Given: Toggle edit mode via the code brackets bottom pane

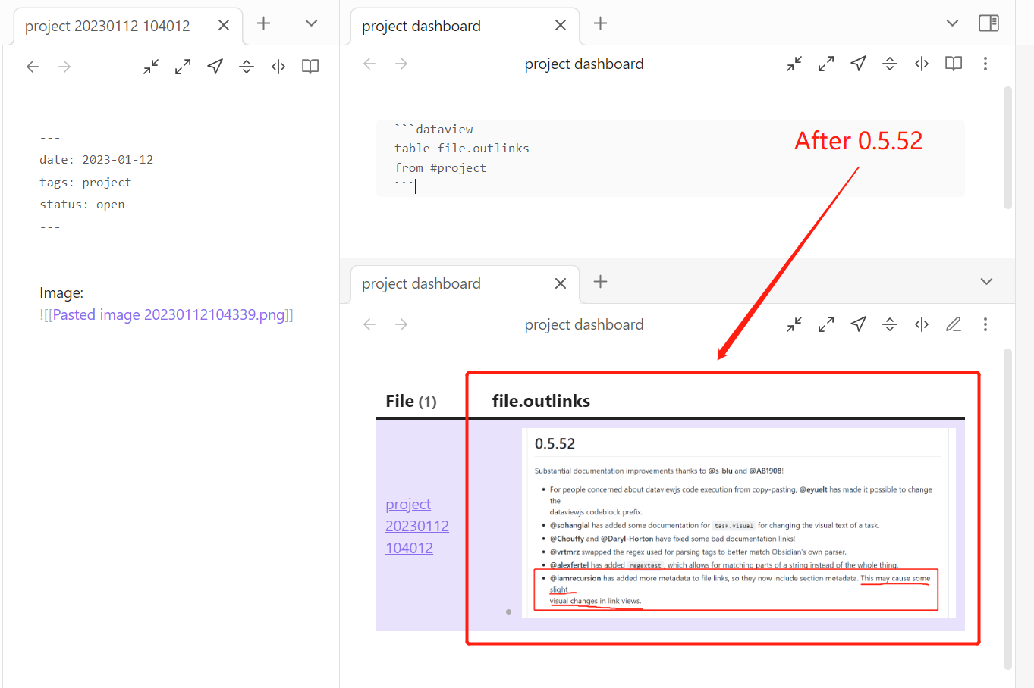Looking at the screenshot, I should pyautogui.click(x=921, y=324).
